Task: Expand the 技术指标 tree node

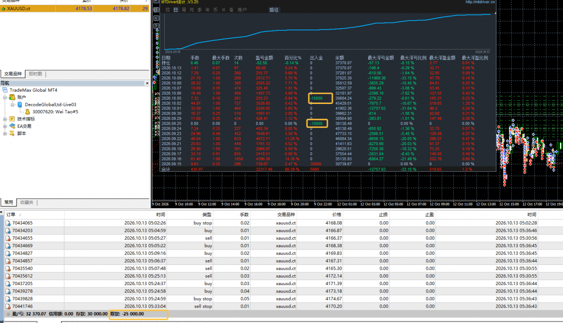Action: 5,119
